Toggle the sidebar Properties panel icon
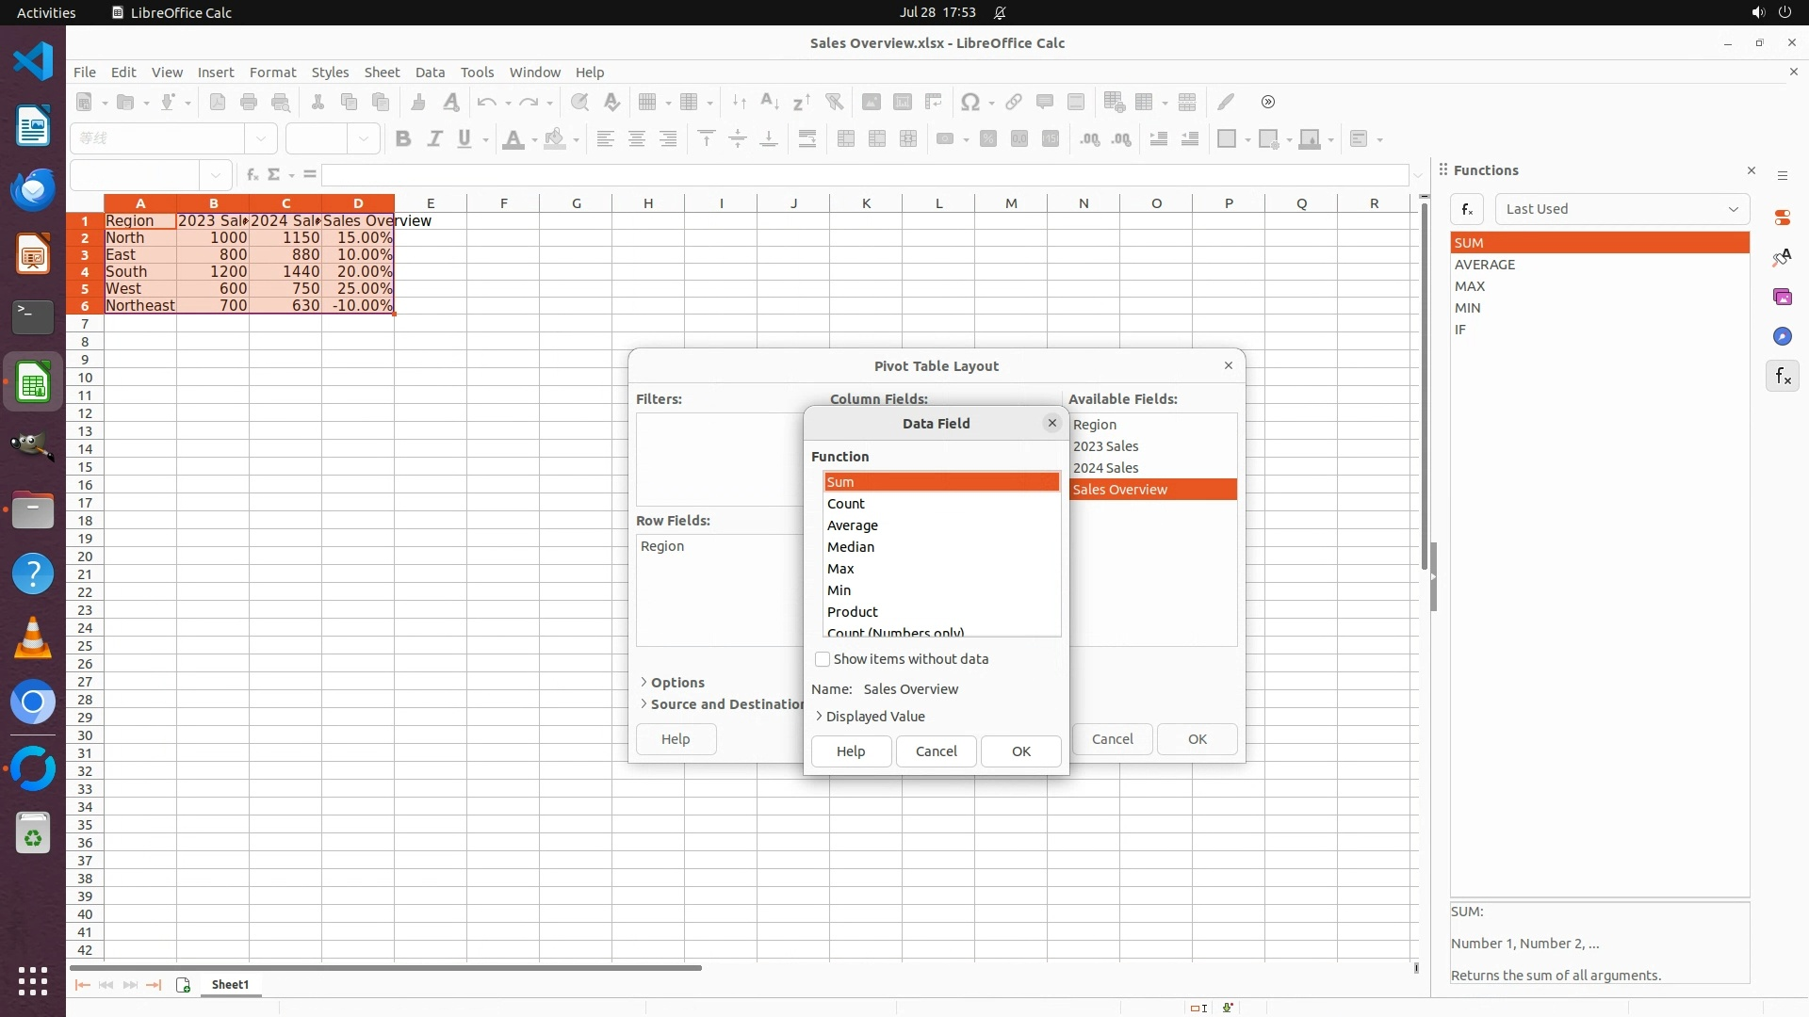 coord(1782,218)
